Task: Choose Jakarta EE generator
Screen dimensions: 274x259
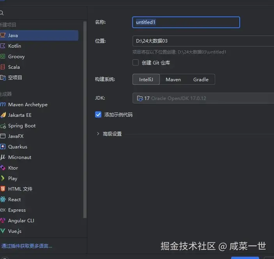Action: pyautogui.click(x=39, y=115)
